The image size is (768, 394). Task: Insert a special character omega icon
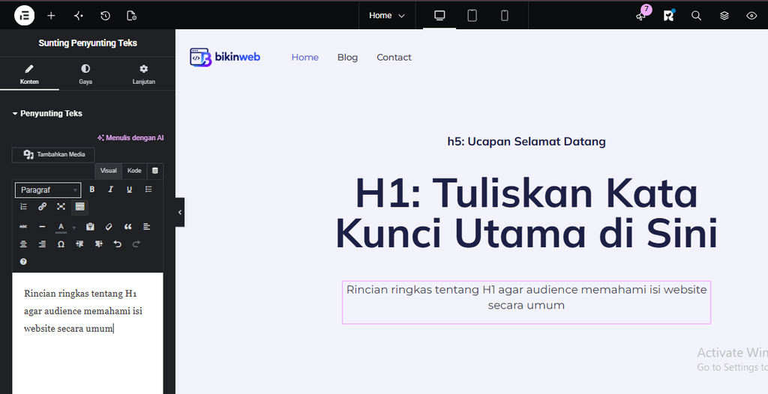pyautogui.click(x=61, y=244)
